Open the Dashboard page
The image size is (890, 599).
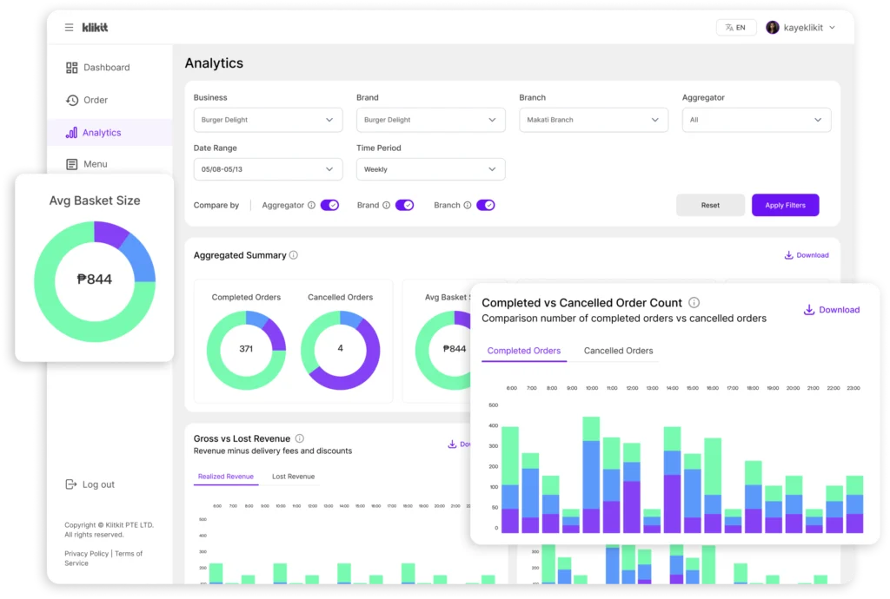(110, 68)
